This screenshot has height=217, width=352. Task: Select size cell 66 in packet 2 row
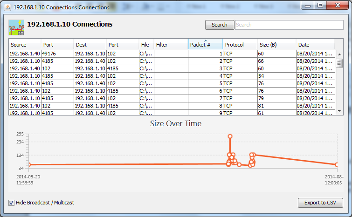276,61
